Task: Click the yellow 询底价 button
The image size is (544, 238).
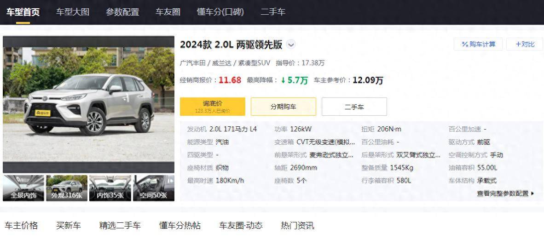Action: (212, 106)
